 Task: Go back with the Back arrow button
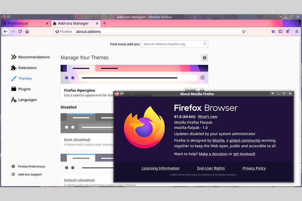click(x=6, y=31)
